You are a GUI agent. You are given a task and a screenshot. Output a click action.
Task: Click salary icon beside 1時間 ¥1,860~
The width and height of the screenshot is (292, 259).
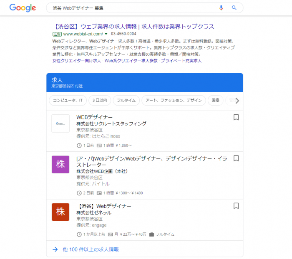click(x=99, y=146)
